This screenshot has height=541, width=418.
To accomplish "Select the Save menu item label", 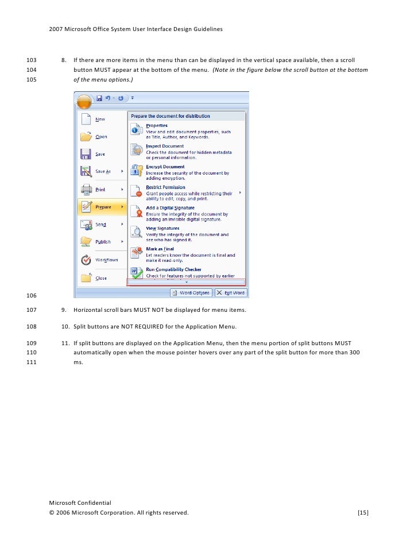I will tap(100, 154).
